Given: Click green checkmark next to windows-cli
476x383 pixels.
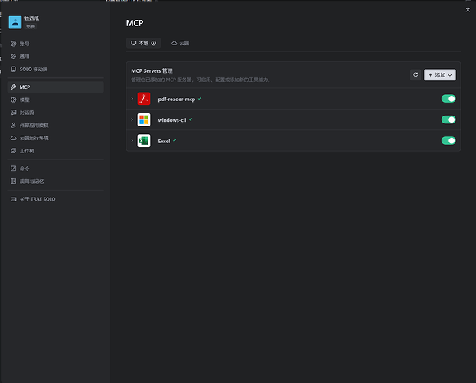Looking at the screenshot, I should [191, 119].
